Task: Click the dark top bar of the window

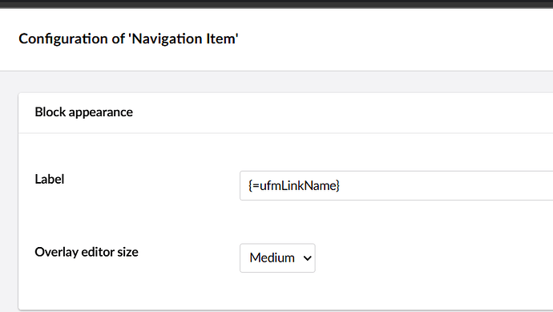Action: pyautogui.click(x=276, y=4)
